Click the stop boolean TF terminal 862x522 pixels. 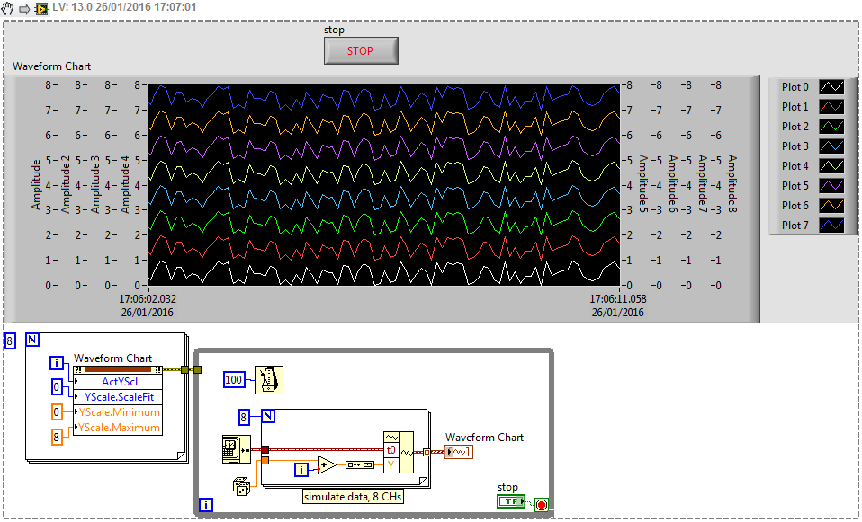(x=511, y=501)
